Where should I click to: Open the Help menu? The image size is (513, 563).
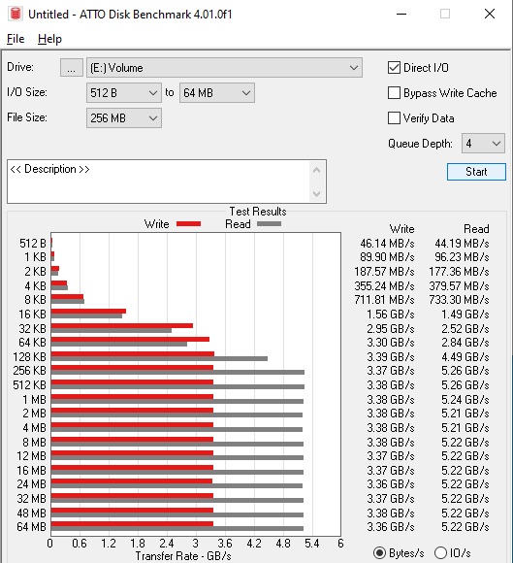49,39
